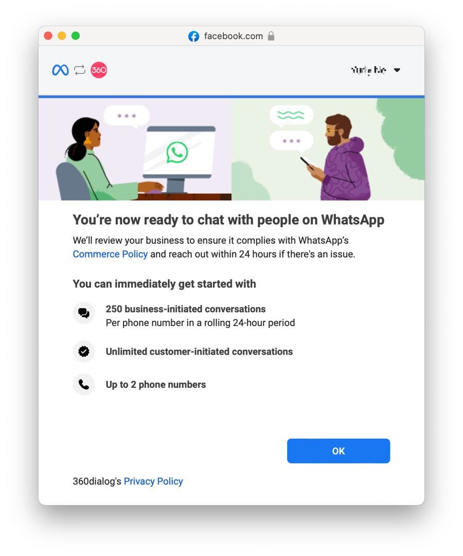Click the sync arrows icon beside Meta logo

[x=80, y=70]
